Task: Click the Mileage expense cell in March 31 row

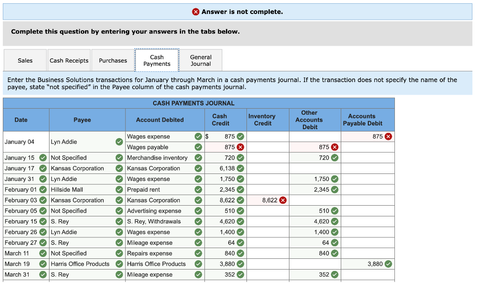Action: 165,275
